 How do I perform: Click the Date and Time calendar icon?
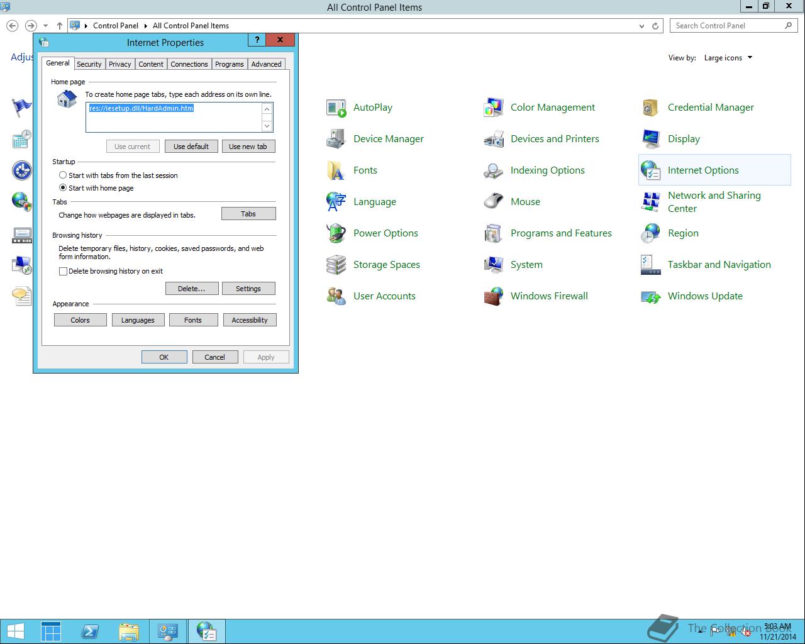(x=22, y=139)
